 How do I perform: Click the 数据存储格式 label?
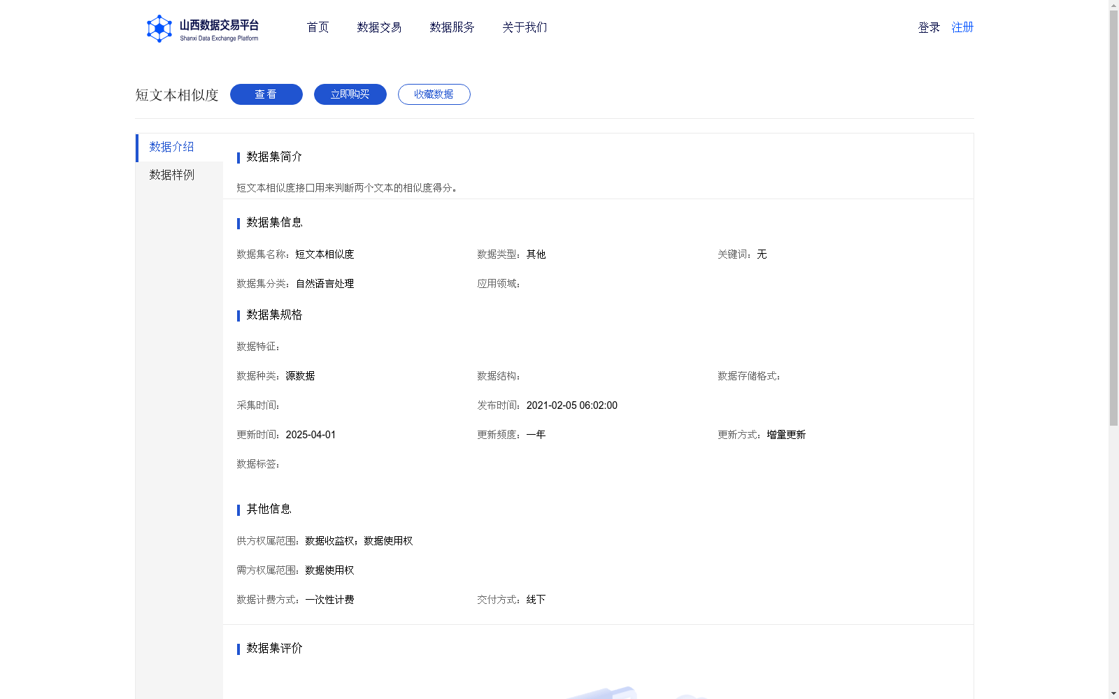[749, 376]
